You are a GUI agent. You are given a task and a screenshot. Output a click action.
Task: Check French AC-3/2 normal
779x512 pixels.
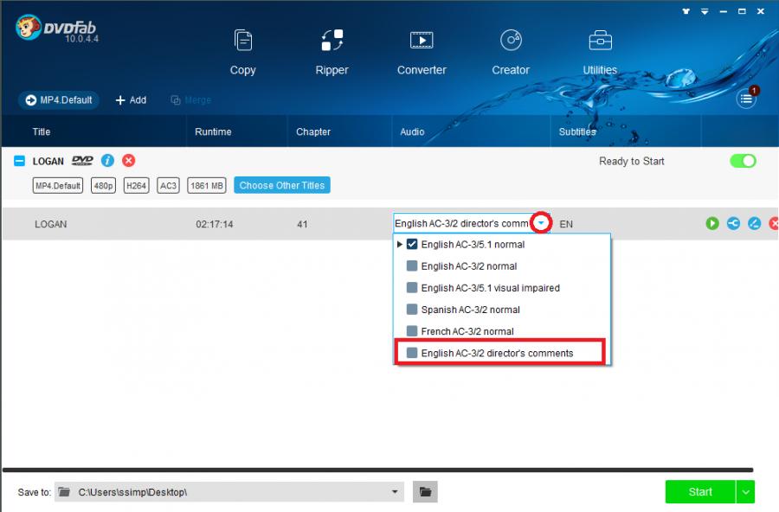click(412, 330)
